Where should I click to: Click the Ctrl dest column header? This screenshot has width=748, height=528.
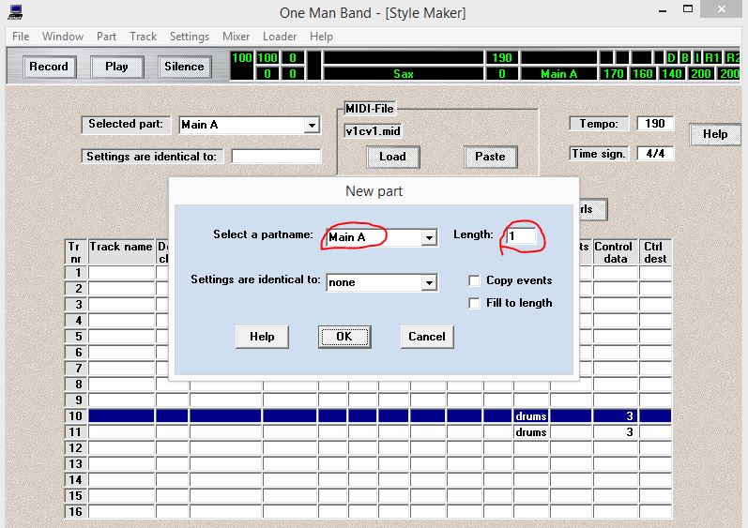coord(655,252)
